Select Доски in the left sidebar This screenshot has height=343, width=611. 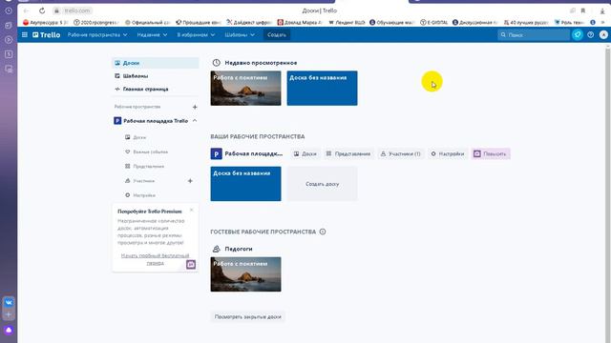155,63
